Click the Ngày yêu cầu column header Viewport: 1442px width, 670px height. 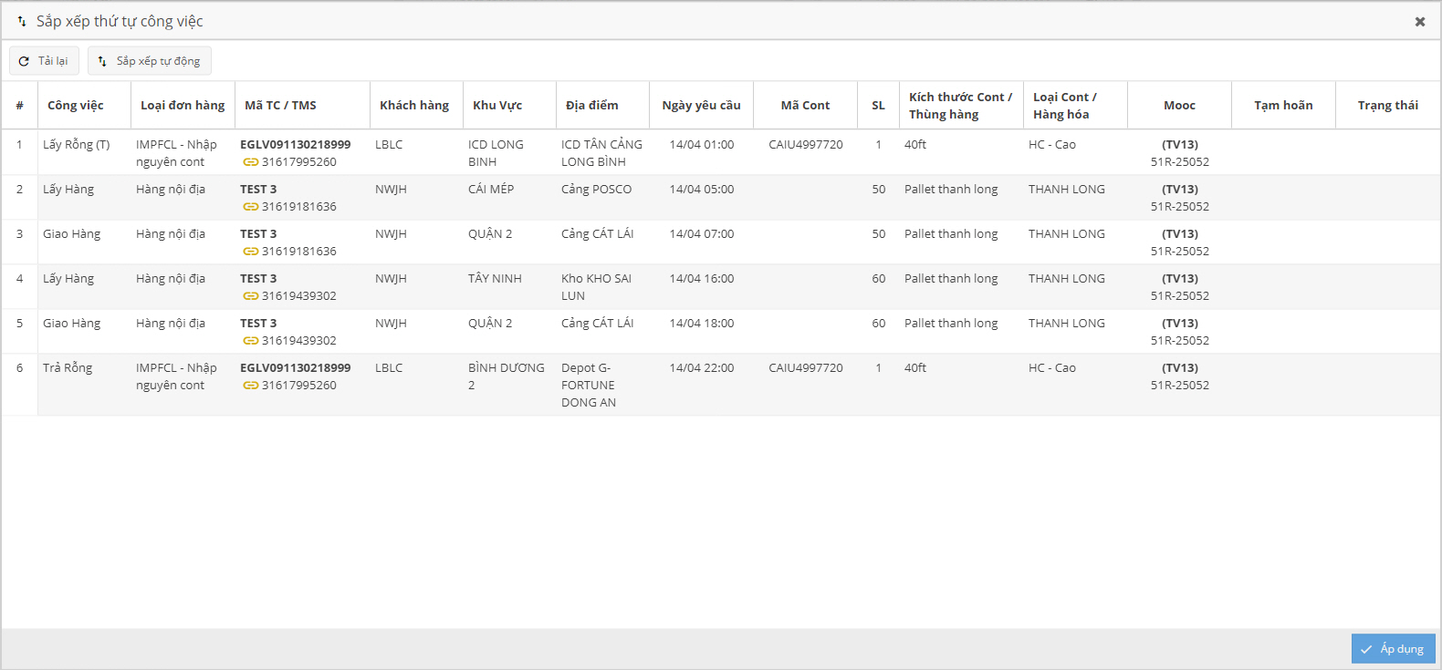click(701, 106)
